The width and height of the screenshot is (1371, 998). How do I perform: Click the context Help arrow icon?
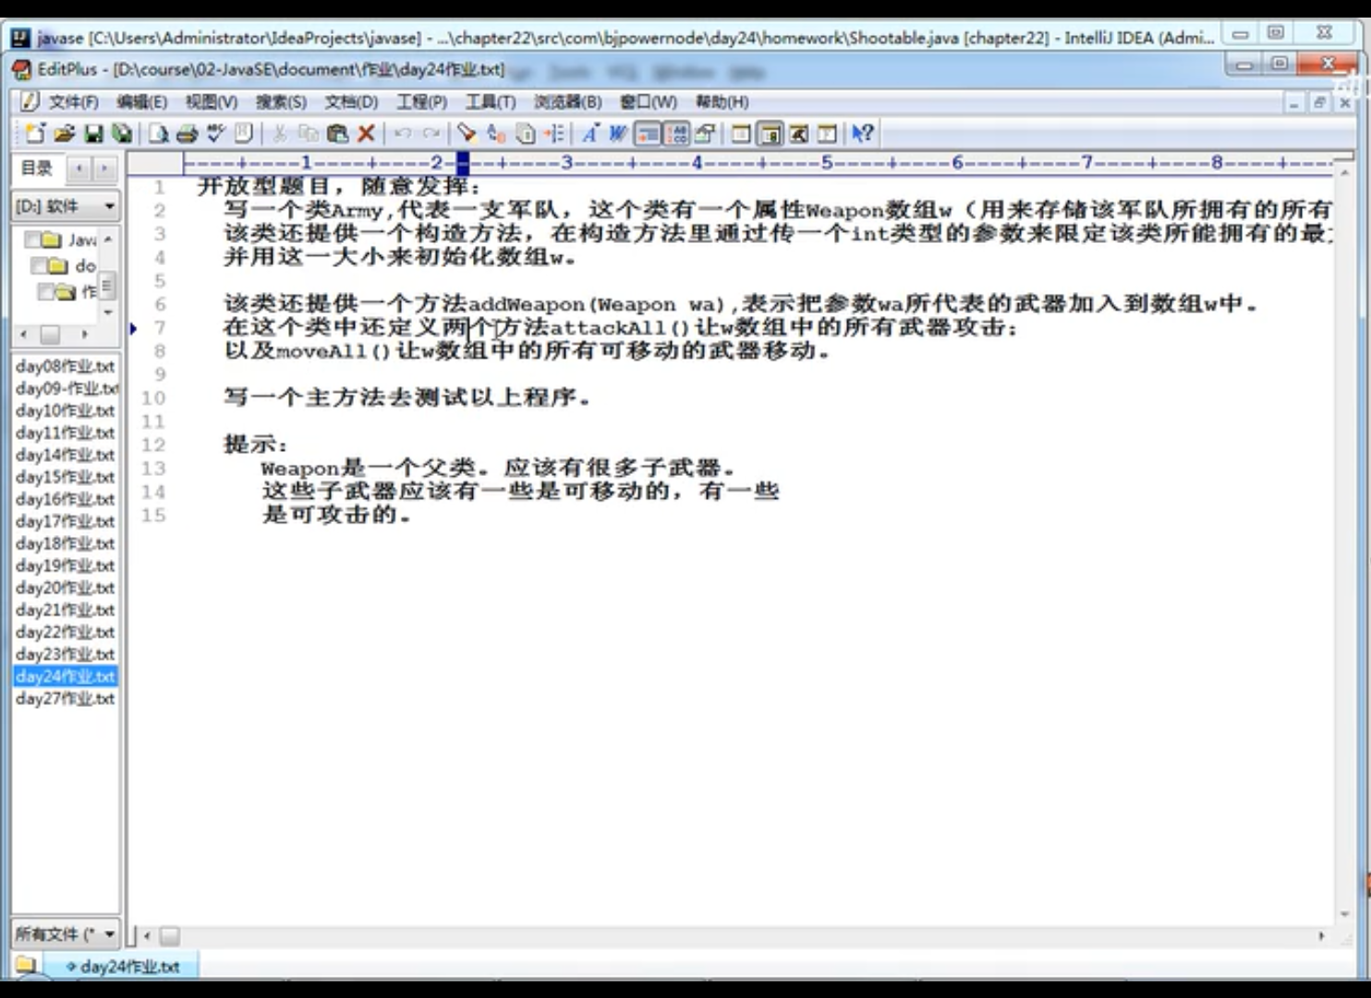coord(862,134)
